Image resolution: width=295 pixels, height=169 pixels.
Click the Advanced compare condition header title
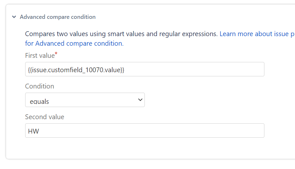57,17
